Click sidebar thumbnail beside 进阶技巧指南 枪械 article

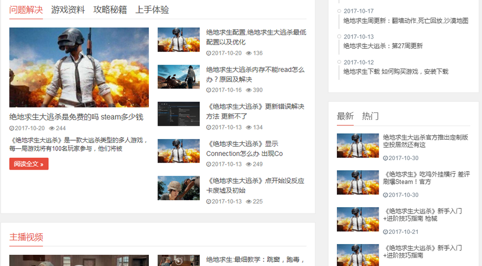[x=358, y=219]
